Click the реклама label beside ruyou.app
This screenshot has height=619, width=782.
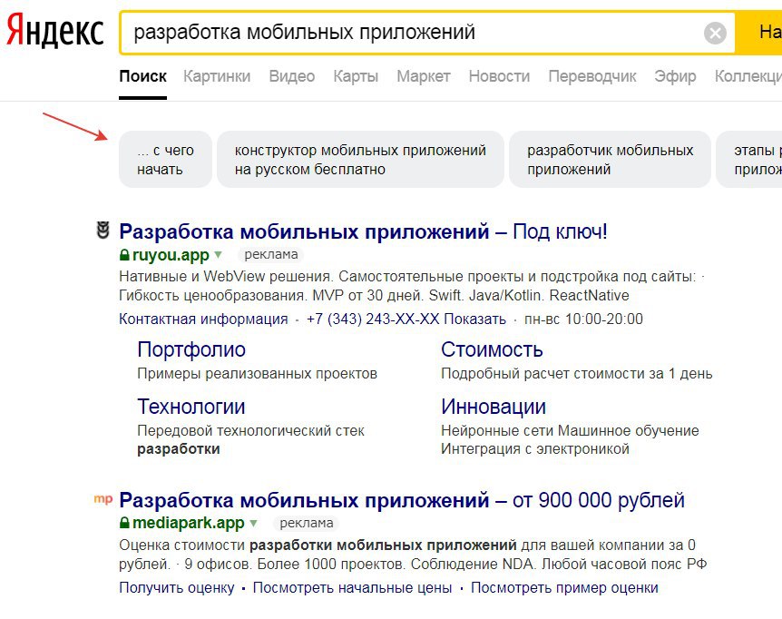click(271, 254)
